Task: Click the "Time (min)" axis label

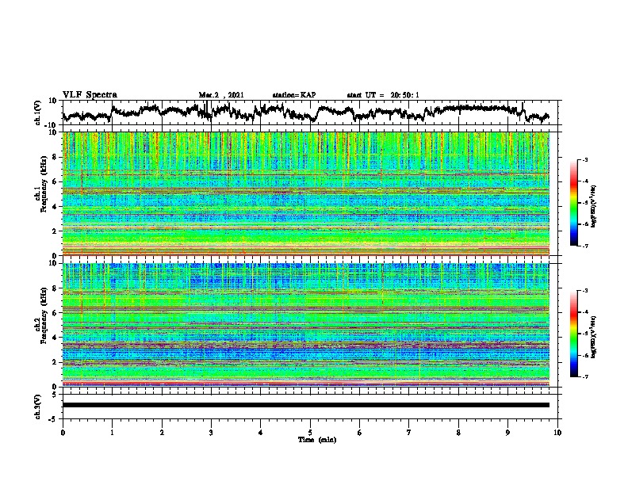Action: coord(317,440)
